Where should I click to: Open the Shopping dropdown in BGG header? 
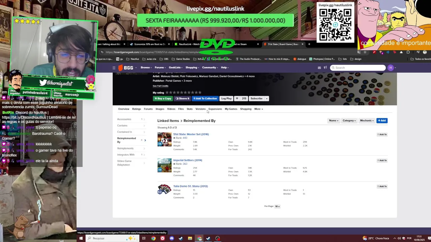192,68
